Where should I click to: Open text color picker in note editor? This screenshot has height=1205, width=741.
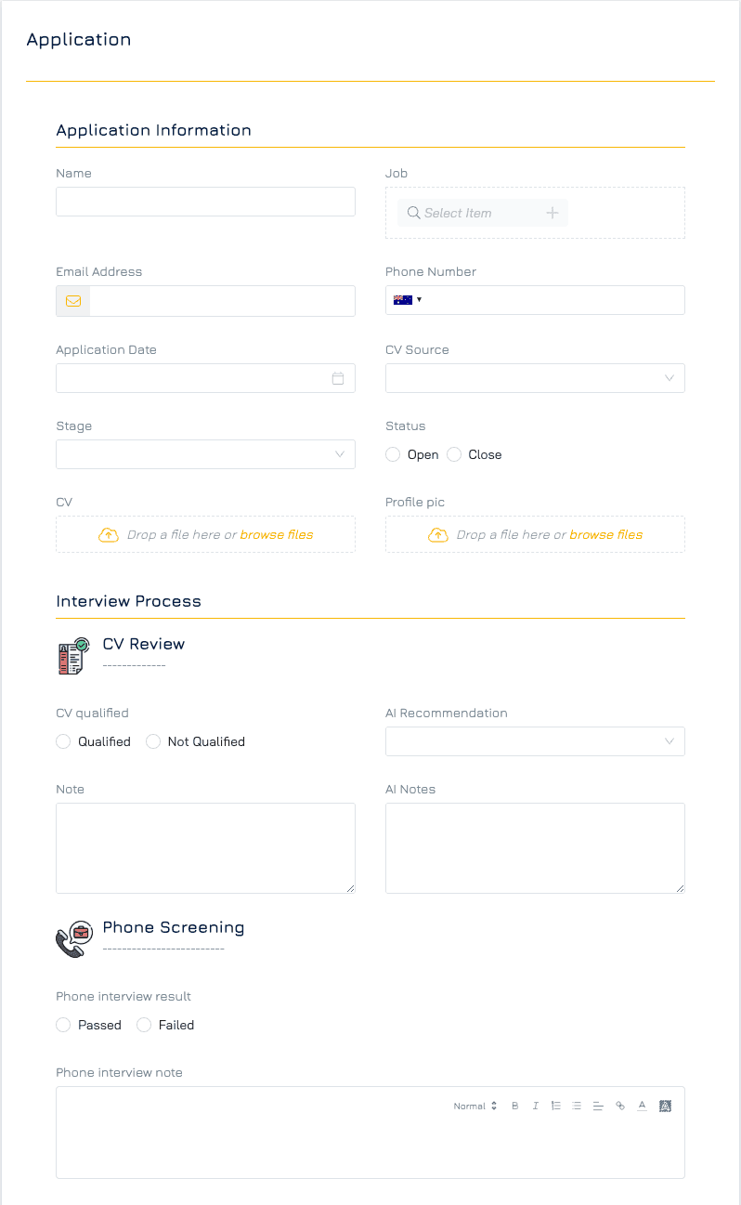coord(642,1106)
